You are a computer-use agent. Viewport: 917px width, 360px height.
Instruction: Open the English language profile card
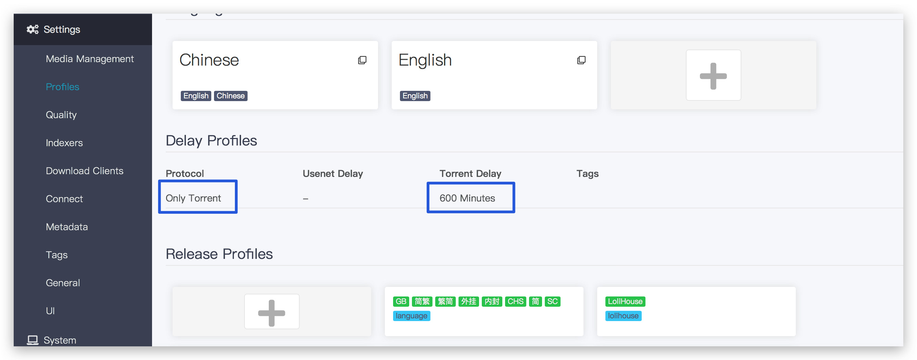[494, 75]
